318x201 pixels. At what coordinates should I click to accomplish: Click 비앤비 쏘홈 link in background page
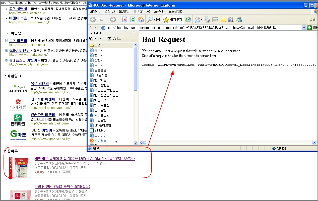18,18
